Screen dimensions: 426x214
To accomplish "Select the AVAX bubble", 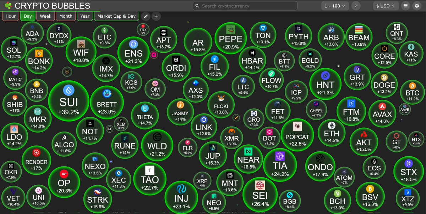I will [382, 114].
